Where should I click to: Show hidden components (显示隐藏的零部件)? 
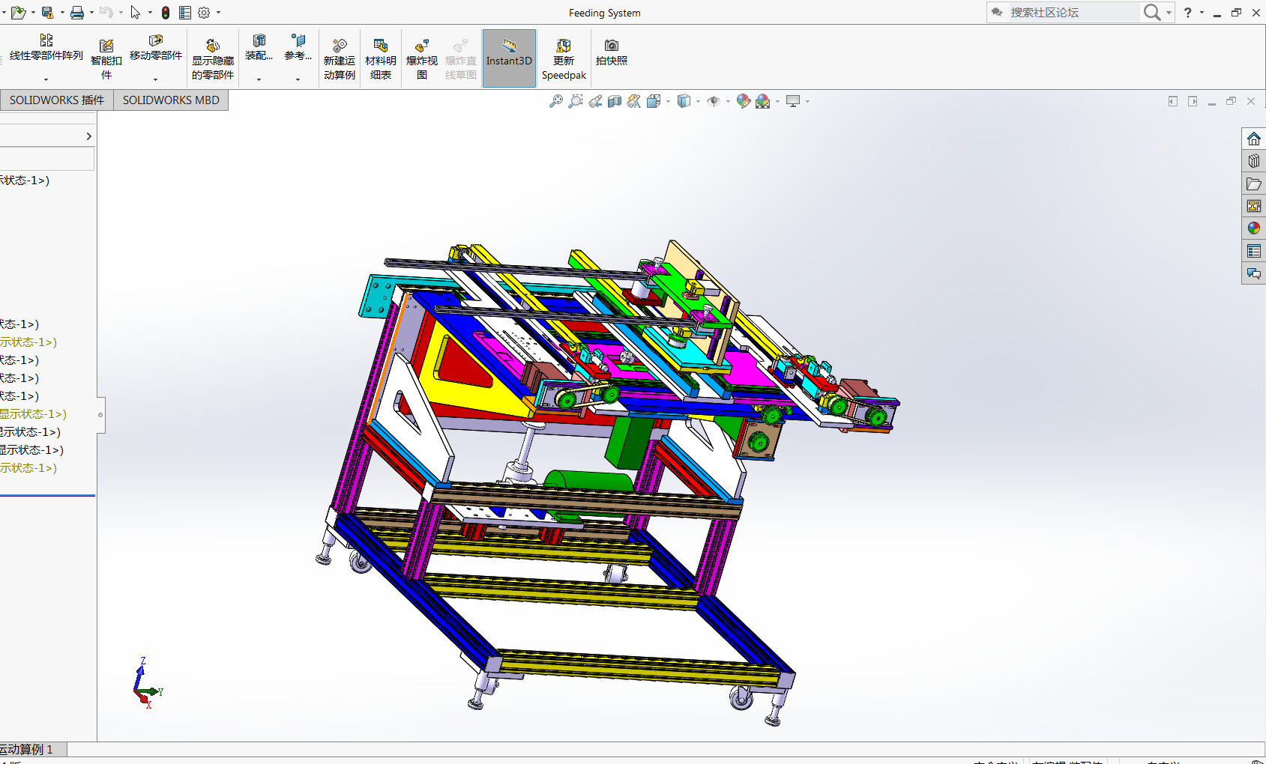[x=213, y=58]
